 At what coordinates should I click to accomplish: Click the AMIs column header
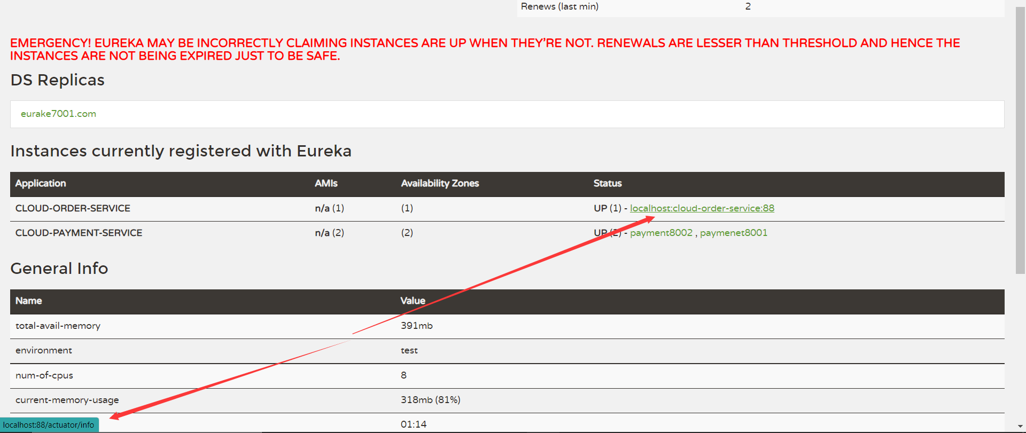[326, 183]
